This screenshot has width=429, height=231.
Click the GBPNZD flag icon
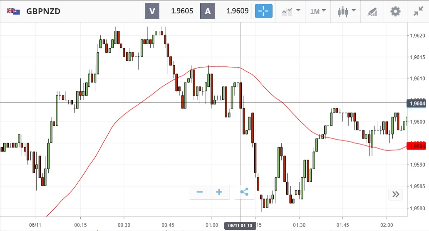(x=14, y=11)
